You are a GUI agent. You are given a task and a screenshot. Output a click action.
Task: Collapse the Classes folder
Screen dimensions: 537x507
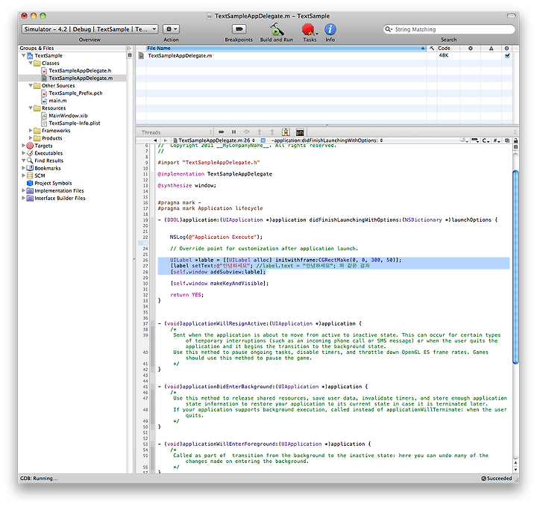coord(31,63)
